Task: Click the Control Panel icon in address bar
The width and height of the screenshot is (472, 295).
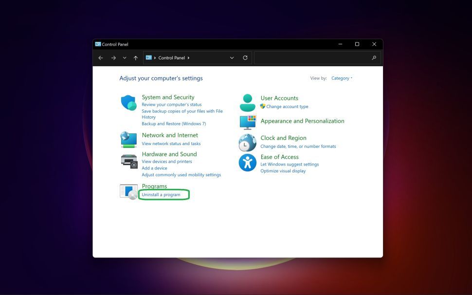Action: [149, 57]
